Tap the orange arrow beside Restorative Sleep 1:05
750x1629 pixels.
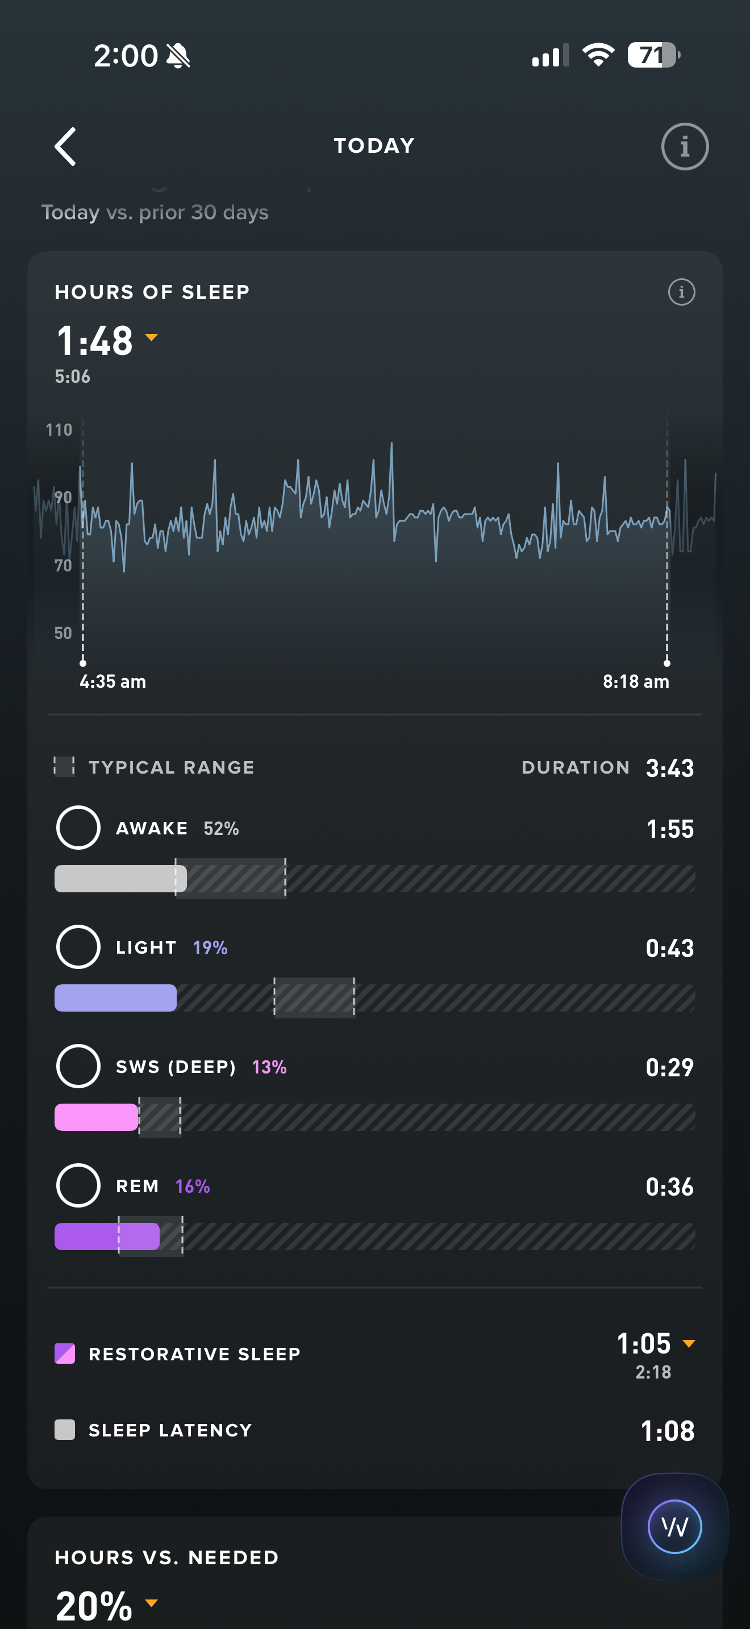click(689, 1344)
